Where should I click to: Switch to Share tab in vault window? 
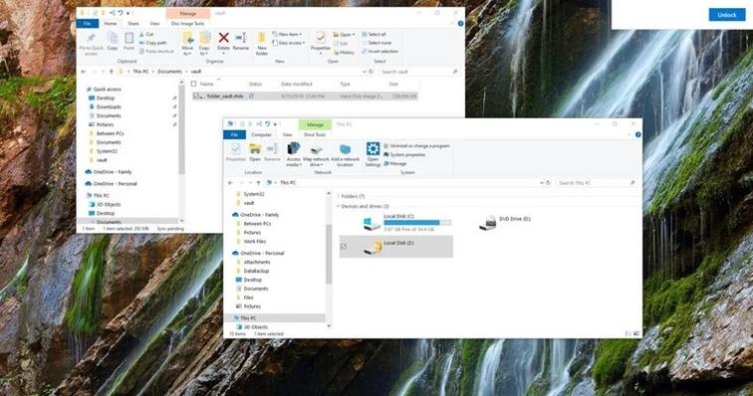tap(133, 24)
